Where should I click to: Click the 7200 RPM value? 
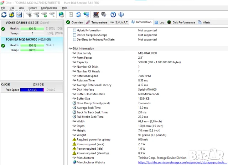(144, 76)
